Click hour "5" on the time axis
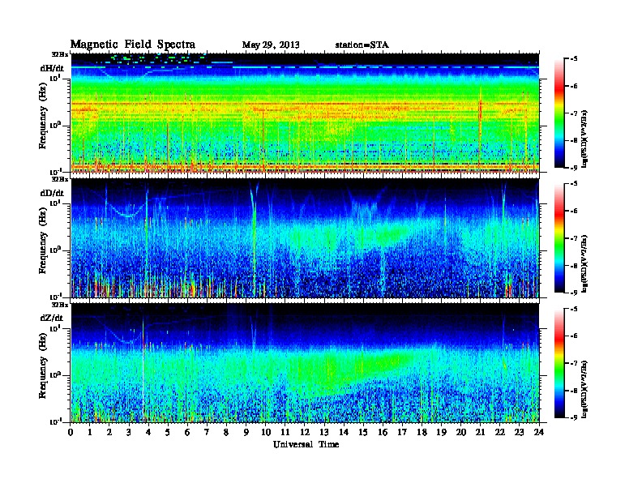This screenshot has width=642, height=496. click(x=168, y=433)
